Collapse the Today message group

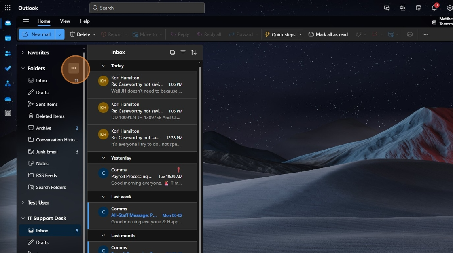click(x=103, y=66)
